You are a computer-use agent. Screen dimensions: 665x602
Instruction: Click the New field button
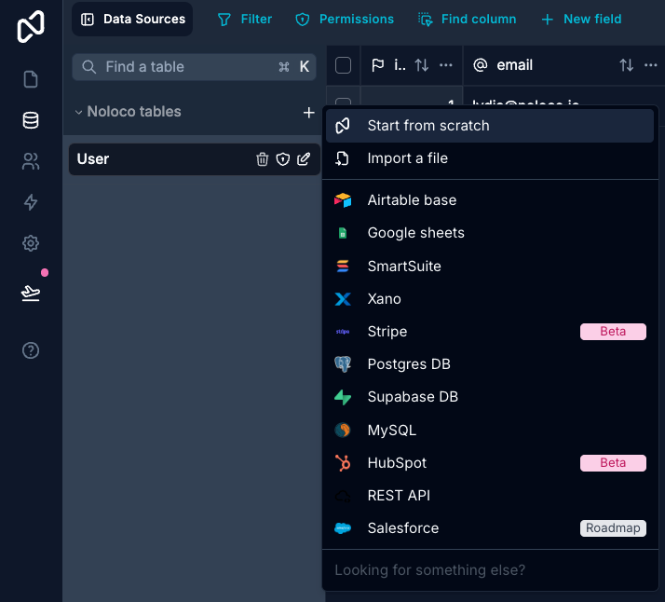pyautogui.click(x=581, y=19)
